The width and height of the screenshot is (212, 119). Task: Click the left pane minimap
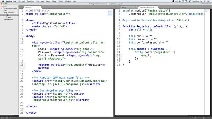[x=110, y=13]
